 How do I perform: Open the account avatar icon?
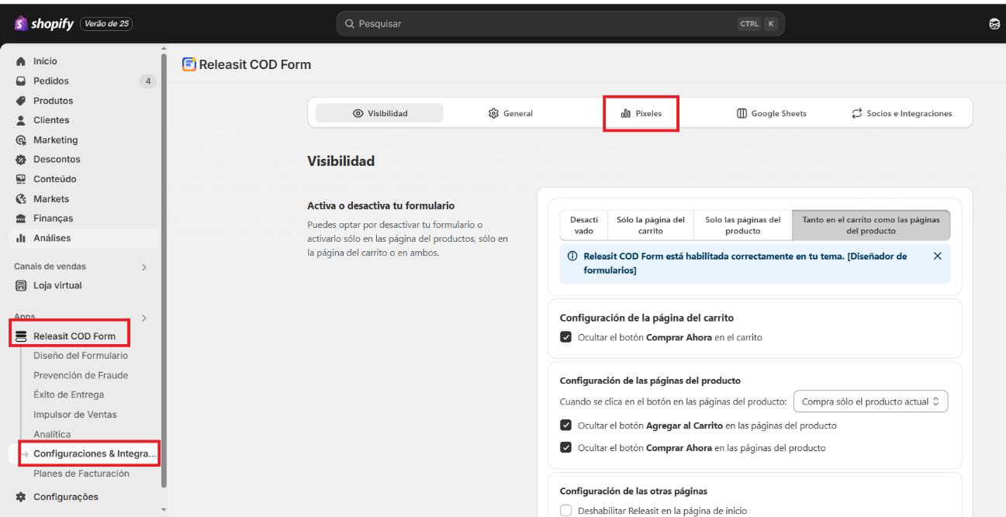[994, 24]
